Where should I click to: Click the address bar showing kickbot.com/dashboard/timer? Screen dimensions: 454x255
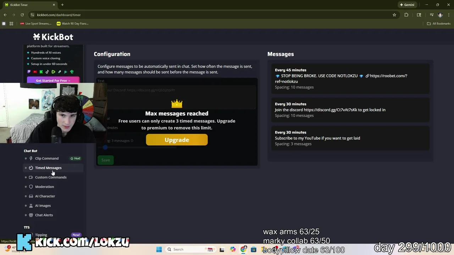(213, 15)
